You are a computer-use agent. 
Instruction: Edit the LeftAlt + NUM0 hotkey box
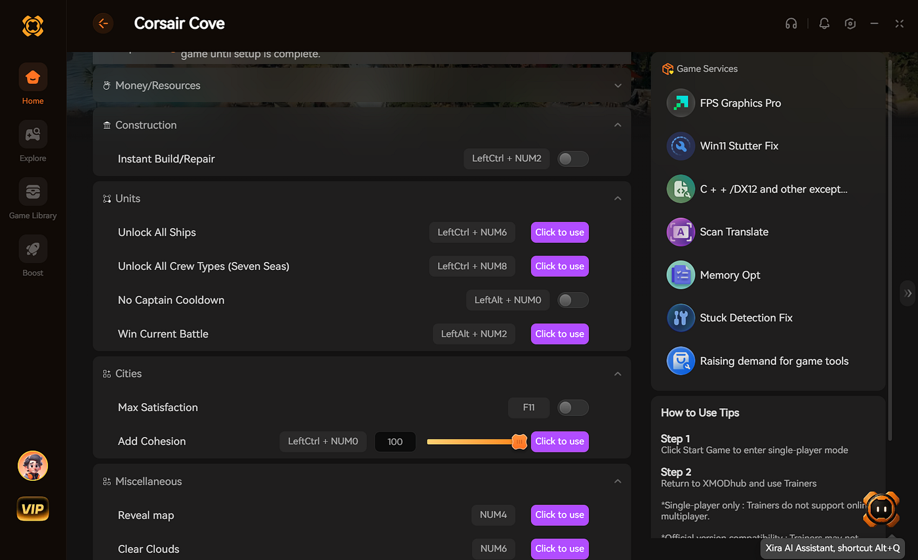click(508, 300)
